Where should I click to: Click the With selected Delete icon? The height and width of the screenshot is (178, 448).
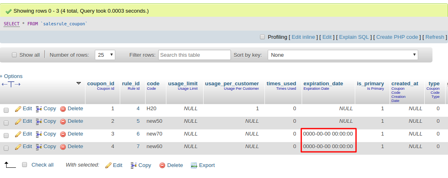click(162, 165)
